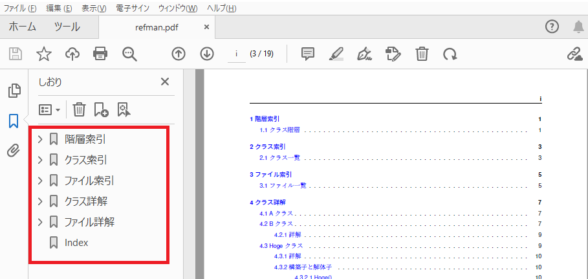
Task: Expand the クラス詳解 bookmark
Action: 40,201
